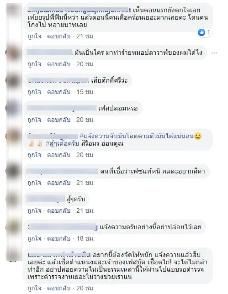The width and height of the screenshot is (228, 294).
Task: Open the 18 ชม. comment timestamp
Action: click(85, 238)
